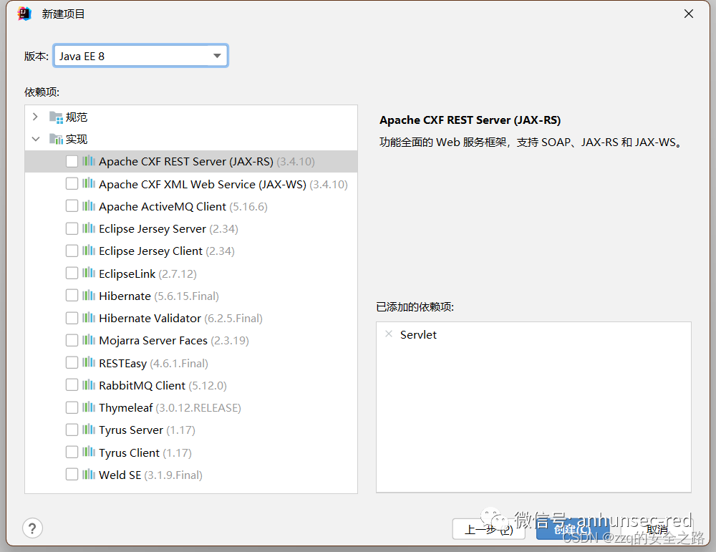Click the library icon beside RESTEasy
The width and height of the screenshot is (716, 552).
89,362
